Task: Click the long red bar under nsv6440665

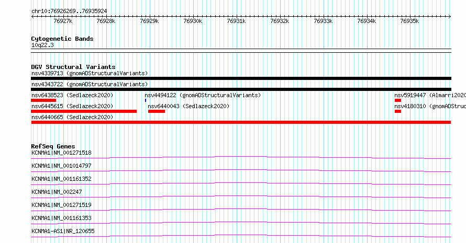Action: (241, 122)
